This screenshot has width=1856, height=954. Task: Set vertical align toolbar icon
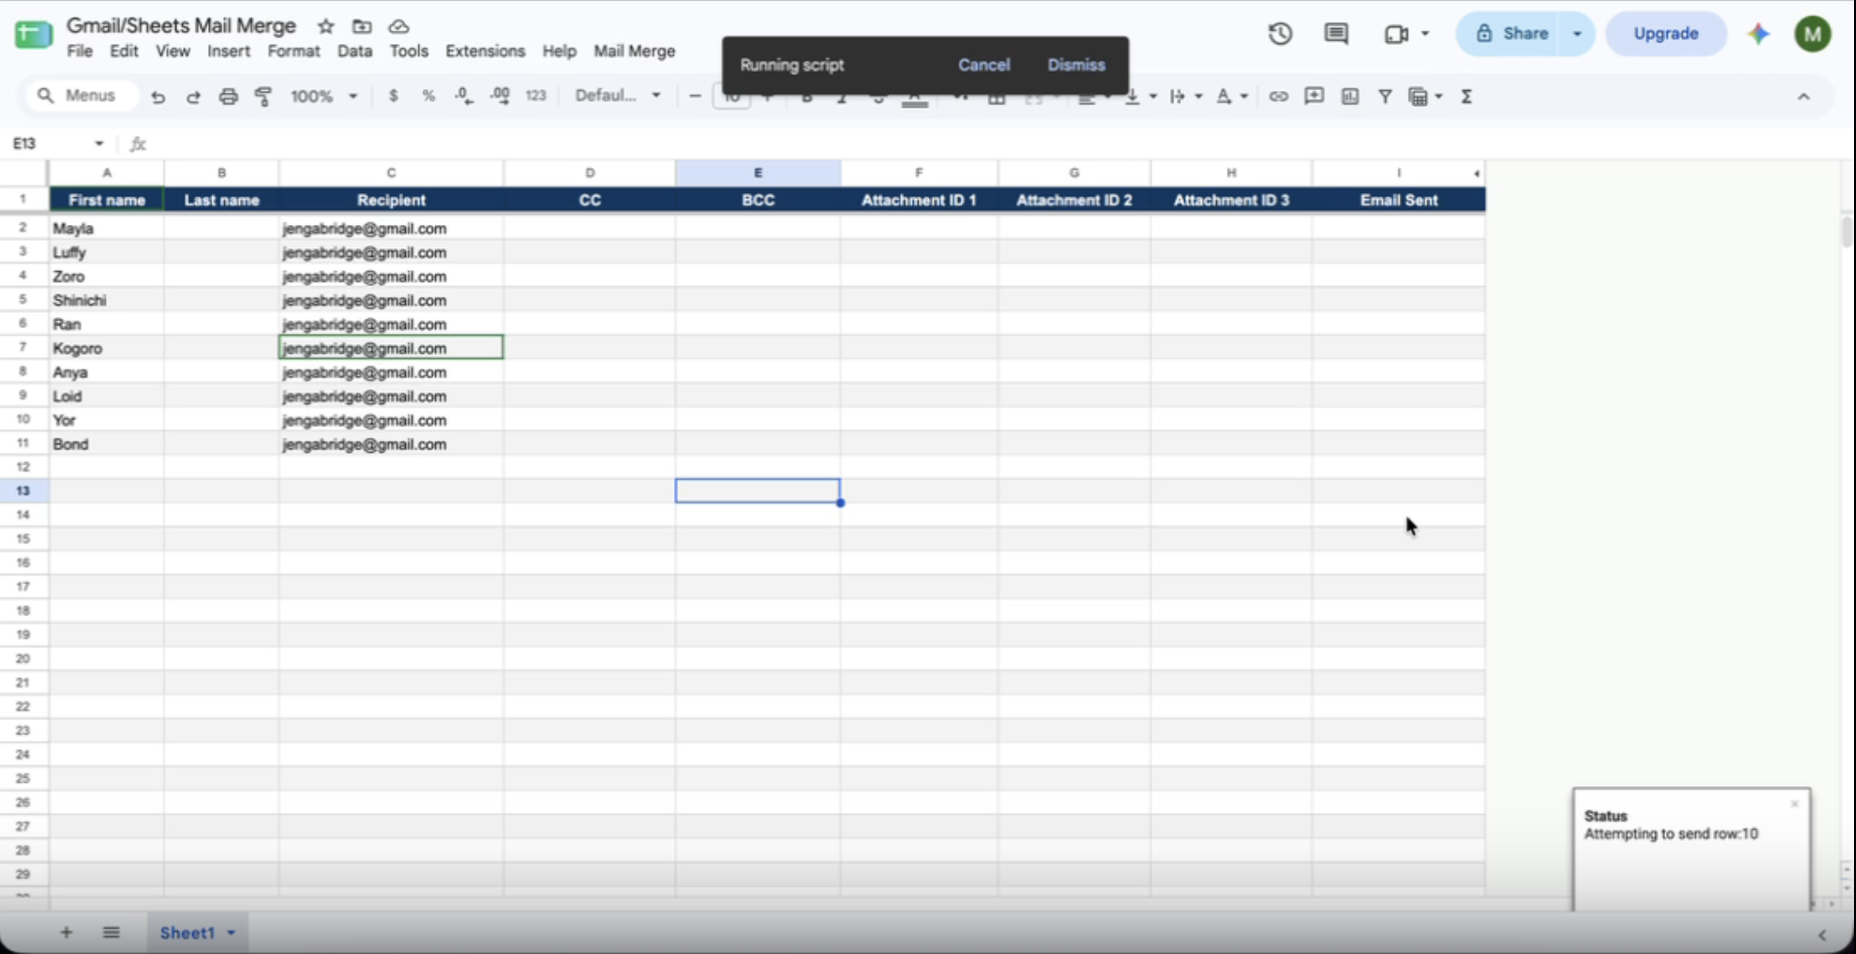click(1133, 96)
